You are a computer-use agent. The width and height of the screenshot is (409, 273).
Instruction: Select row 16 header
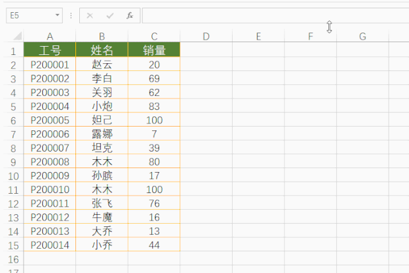[13, 259]
